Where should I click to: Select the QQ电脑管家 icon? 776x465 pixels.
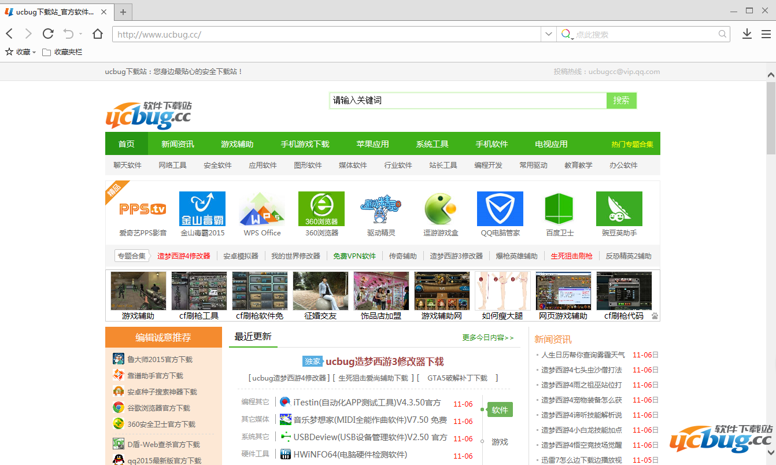[x=500, y=208]
